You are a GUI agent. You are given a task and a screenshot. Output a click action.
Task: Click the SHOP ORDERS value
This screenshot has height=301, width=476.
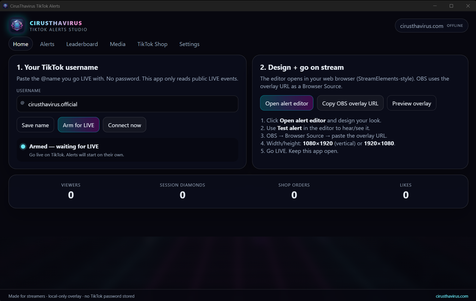(294, 195)
